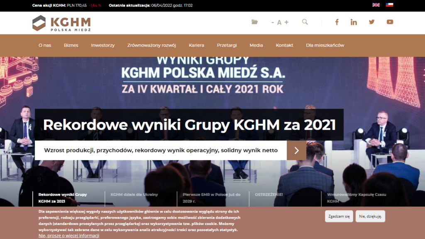Select slide tab Pierwsze SMR w Polsce

[211, 198]
